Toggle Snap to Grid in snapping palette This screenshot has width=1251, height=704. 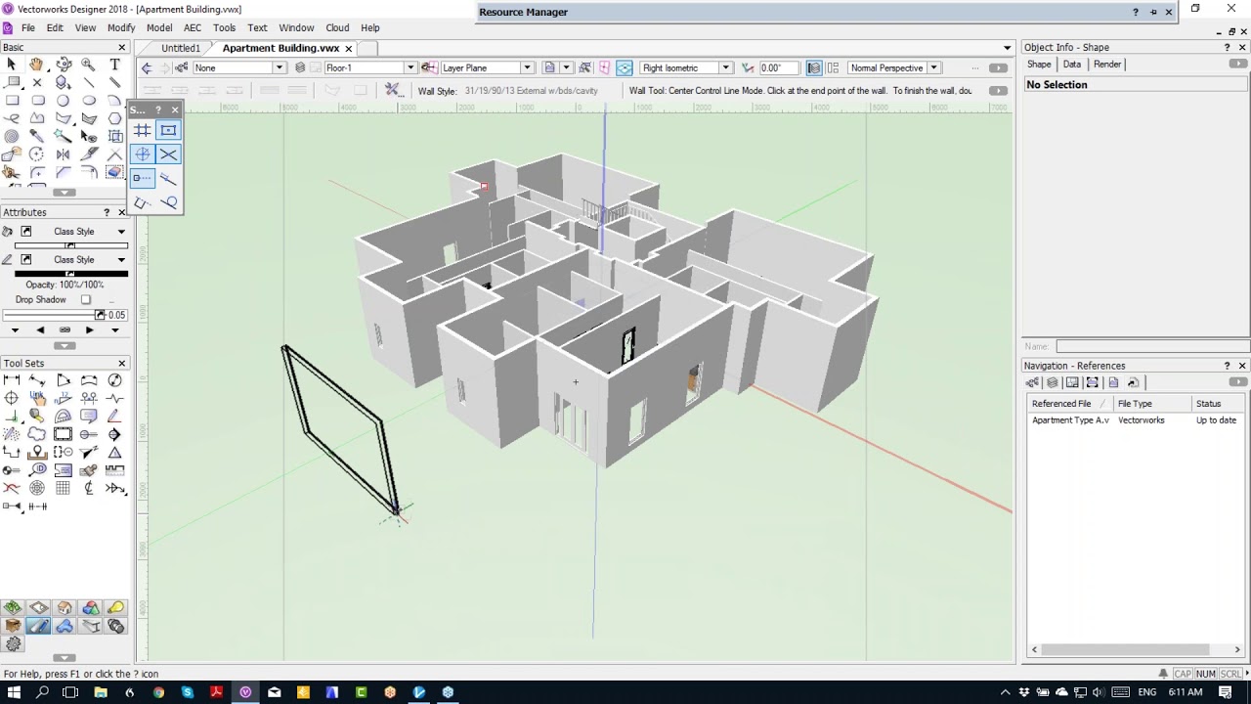click(x=143, y=130)
